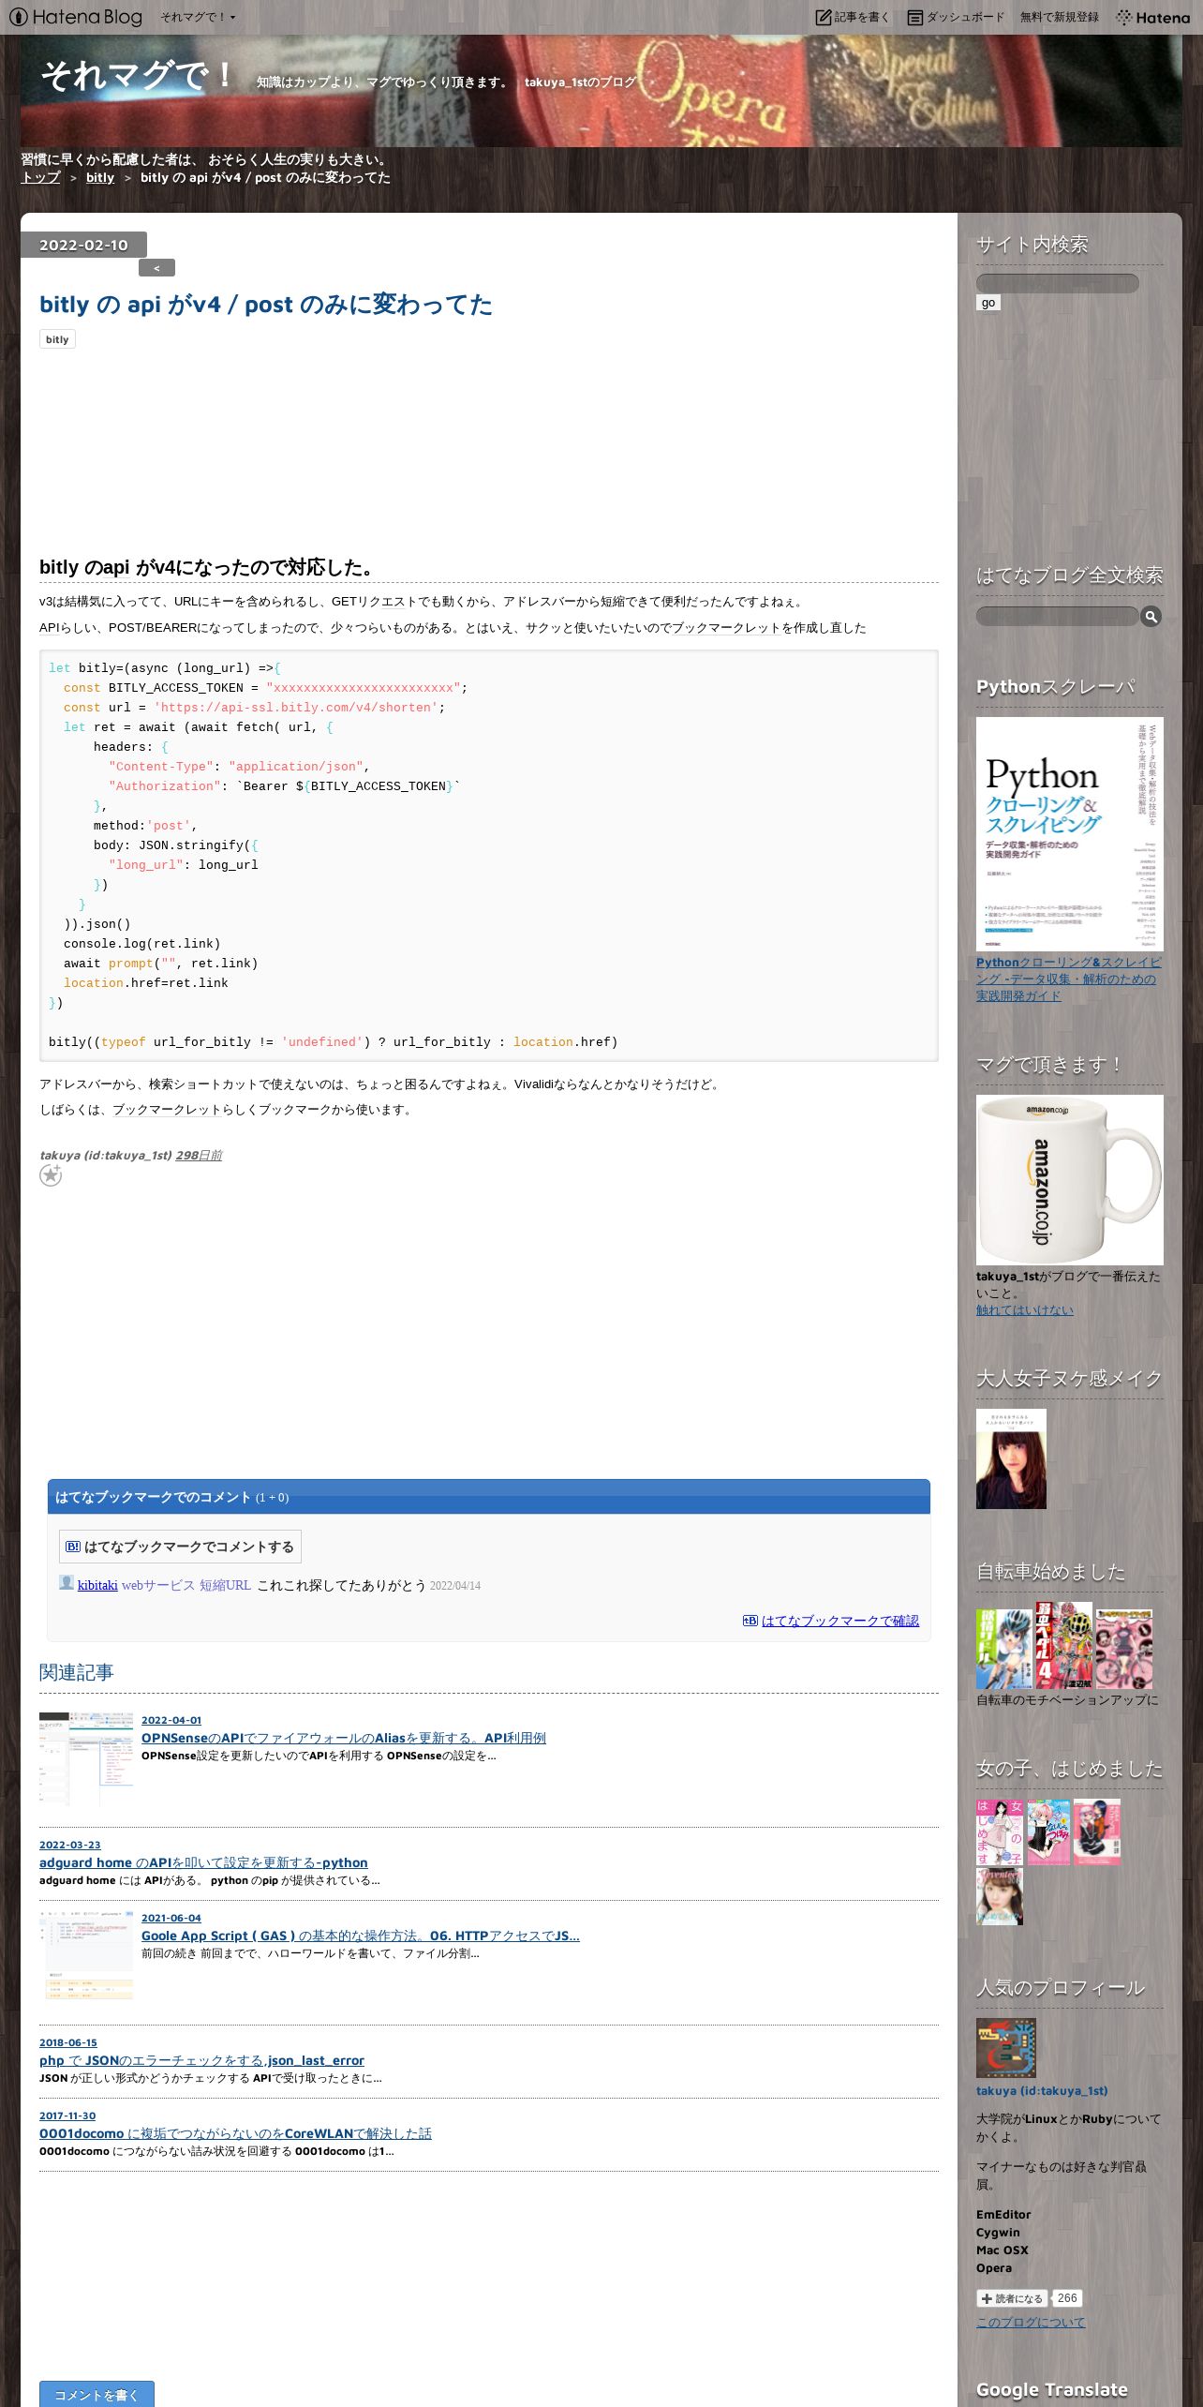Click the go search button
The height and width of the screenshot is (2407, 1203).
[988, 303]
